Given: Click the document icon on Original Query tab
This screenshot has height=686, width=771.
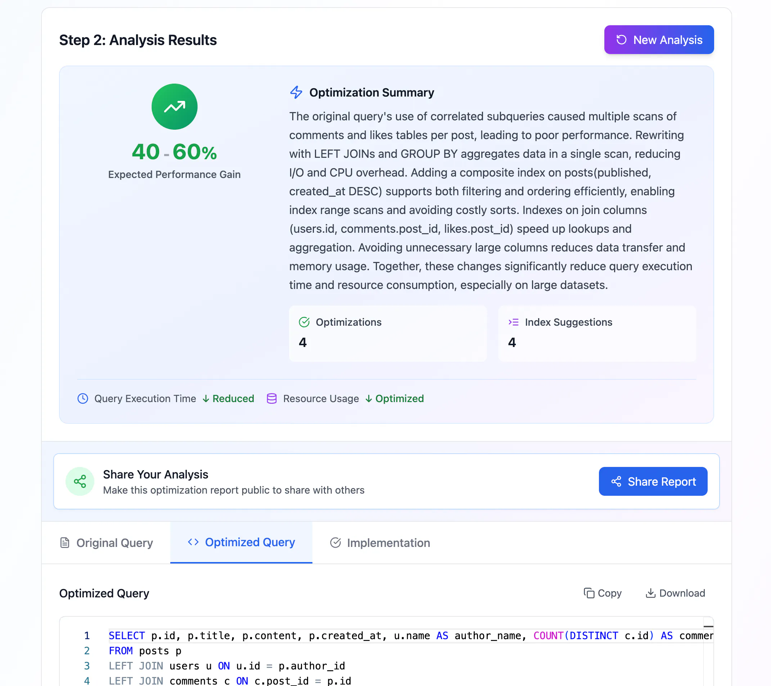Looking at the screenshot, I should [x=65, y=543].
